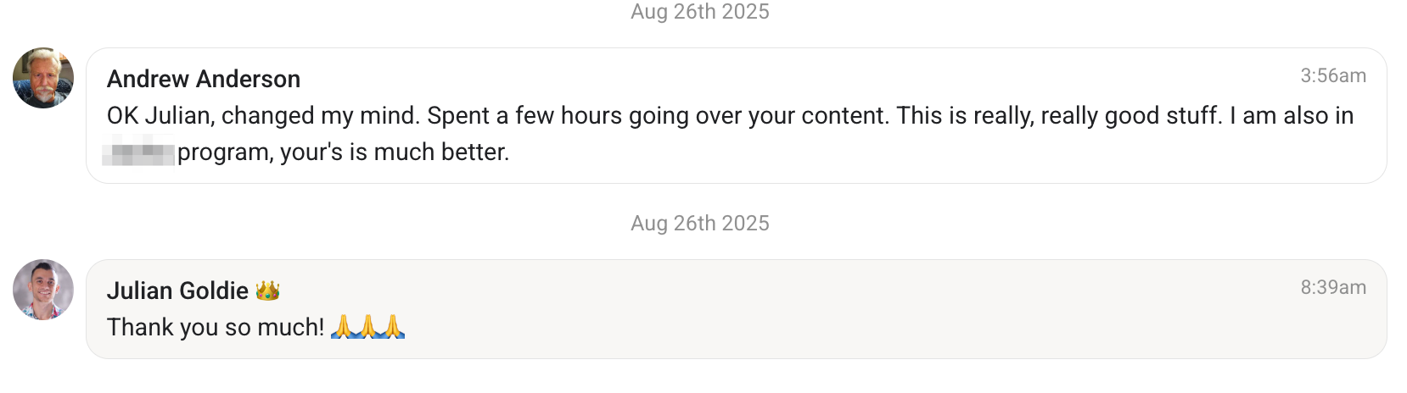Click the date label above Julian's reply
This screenshot has width=1407, height=393.
[x=700, y=223]
